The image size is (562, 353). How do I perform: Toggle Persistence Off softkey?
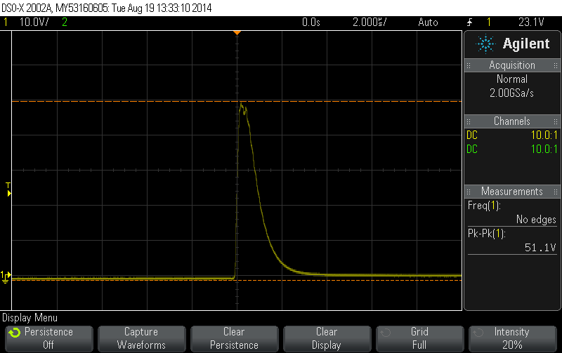[x=49, y=338]
